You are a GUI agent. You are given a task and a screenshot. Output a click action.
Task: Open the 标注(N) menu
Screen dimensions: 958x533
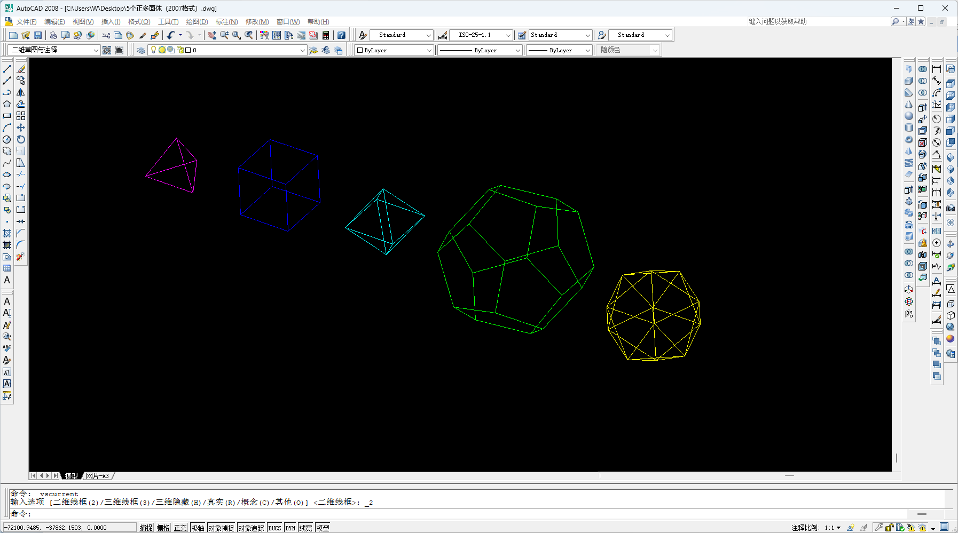226,22
